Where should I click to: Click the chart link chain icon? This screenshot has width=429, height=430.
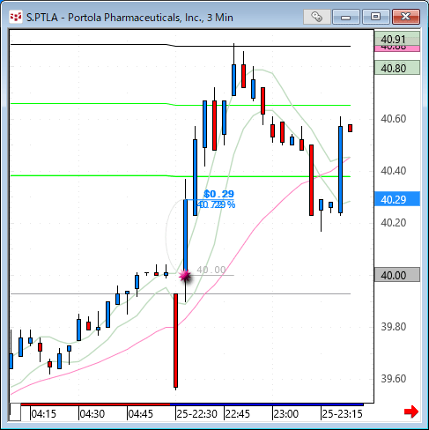[x=316, y=17]
